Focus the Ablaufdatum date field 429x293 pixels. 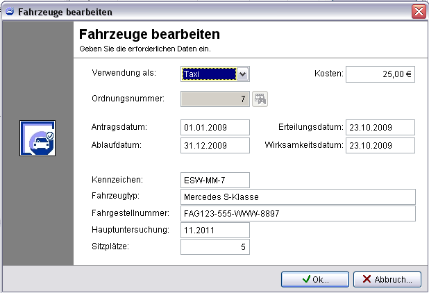[214, 146]
